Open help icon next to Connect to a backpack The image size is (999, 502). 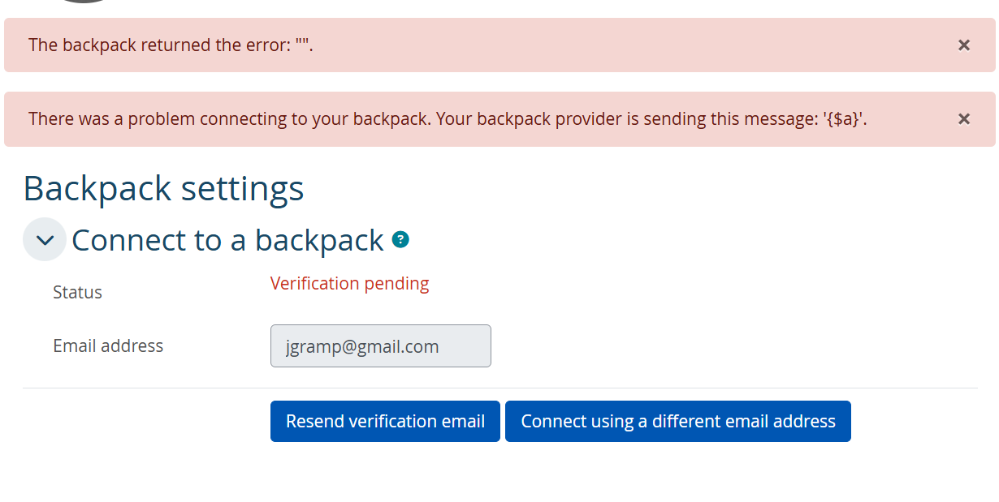pos(400,239)
